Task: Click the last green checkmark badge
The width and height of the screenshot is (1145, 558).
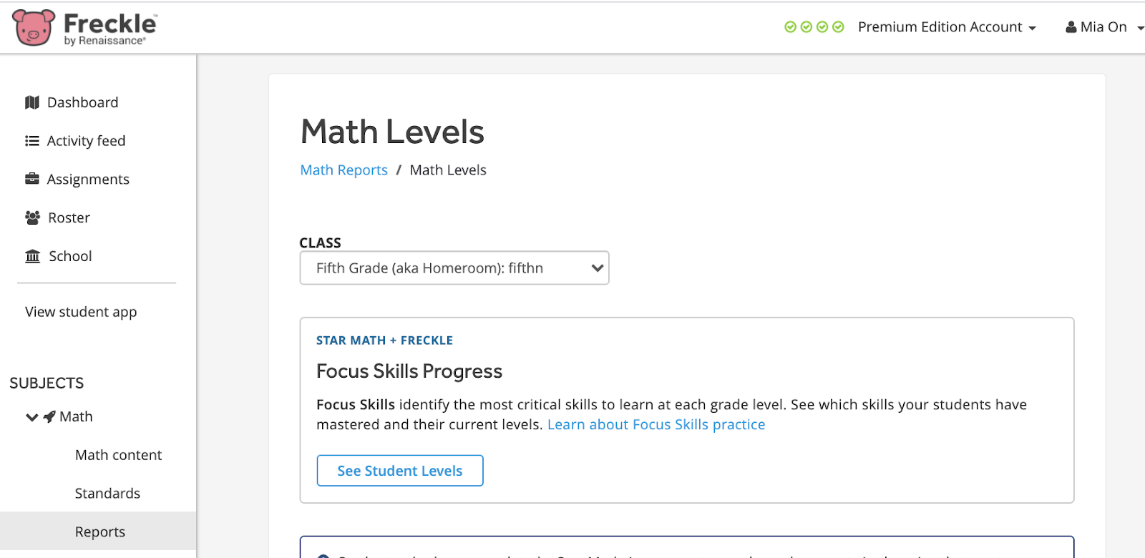Action: tap(839, 26)
